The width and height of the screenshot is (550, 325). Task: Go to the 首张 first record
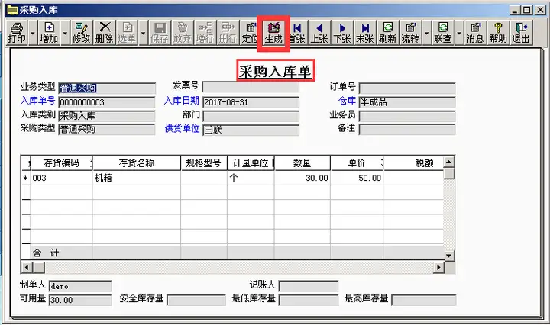point(297,33)
